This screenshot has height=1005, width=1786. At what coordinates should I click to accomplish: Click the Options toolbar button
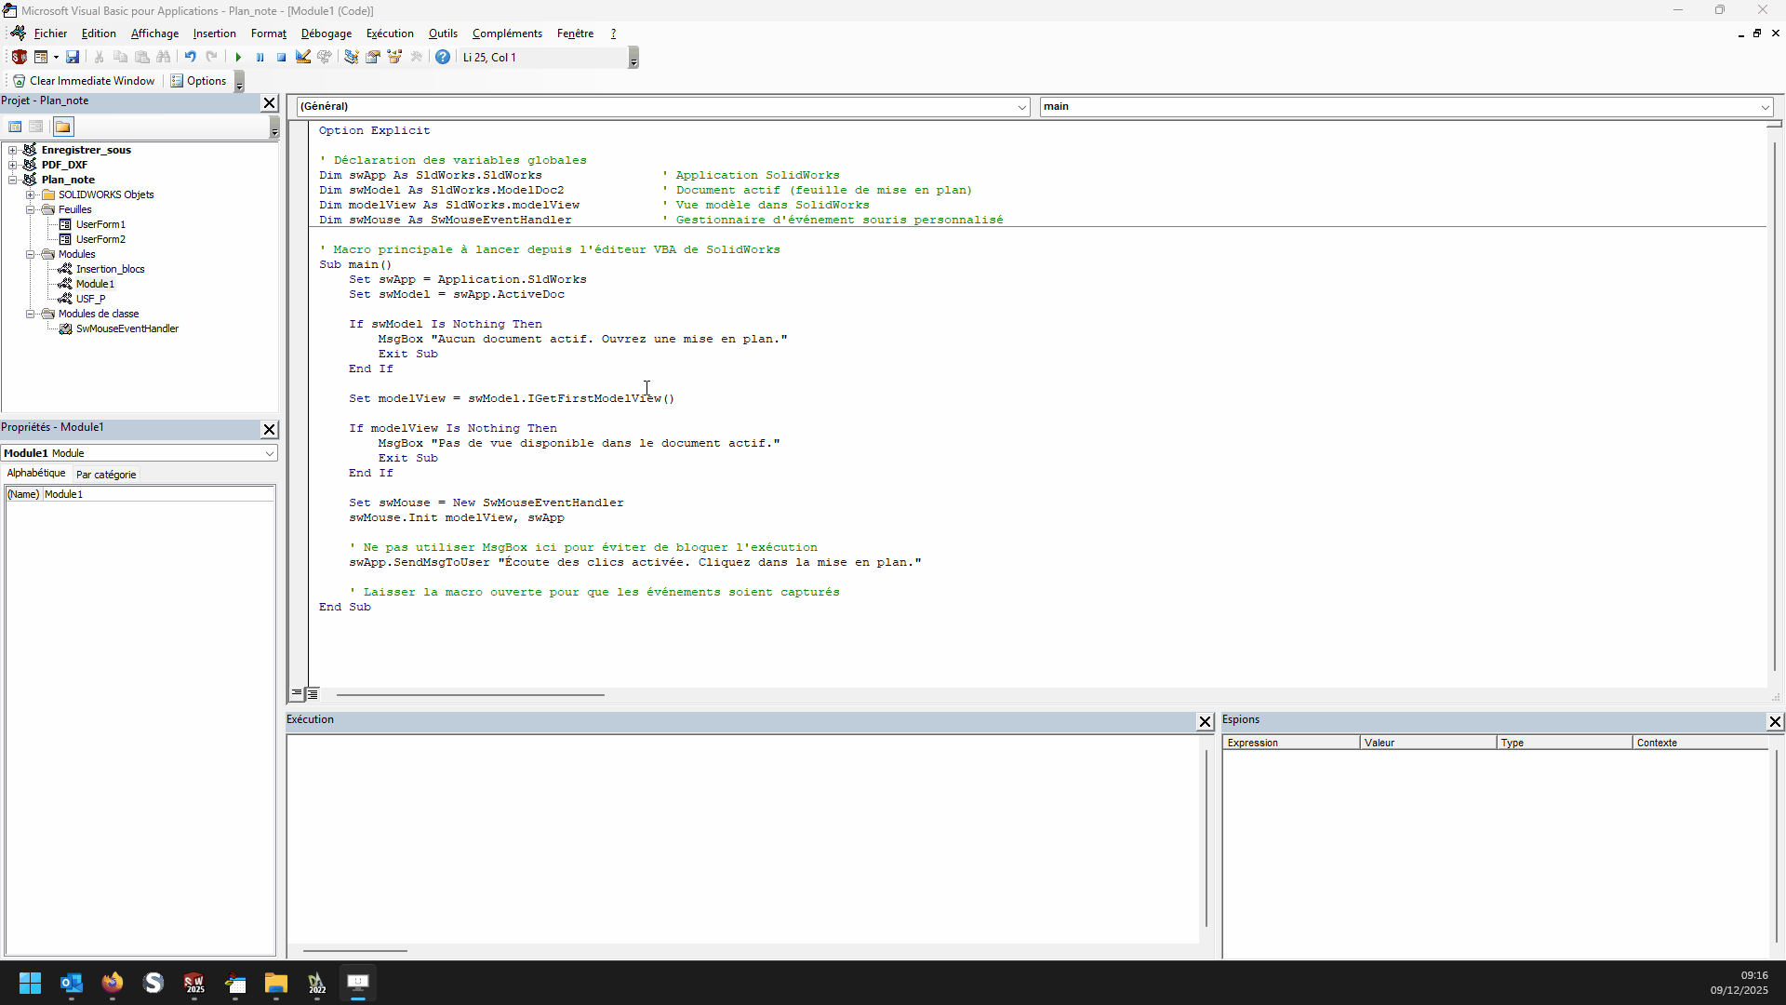click(198, 81)
